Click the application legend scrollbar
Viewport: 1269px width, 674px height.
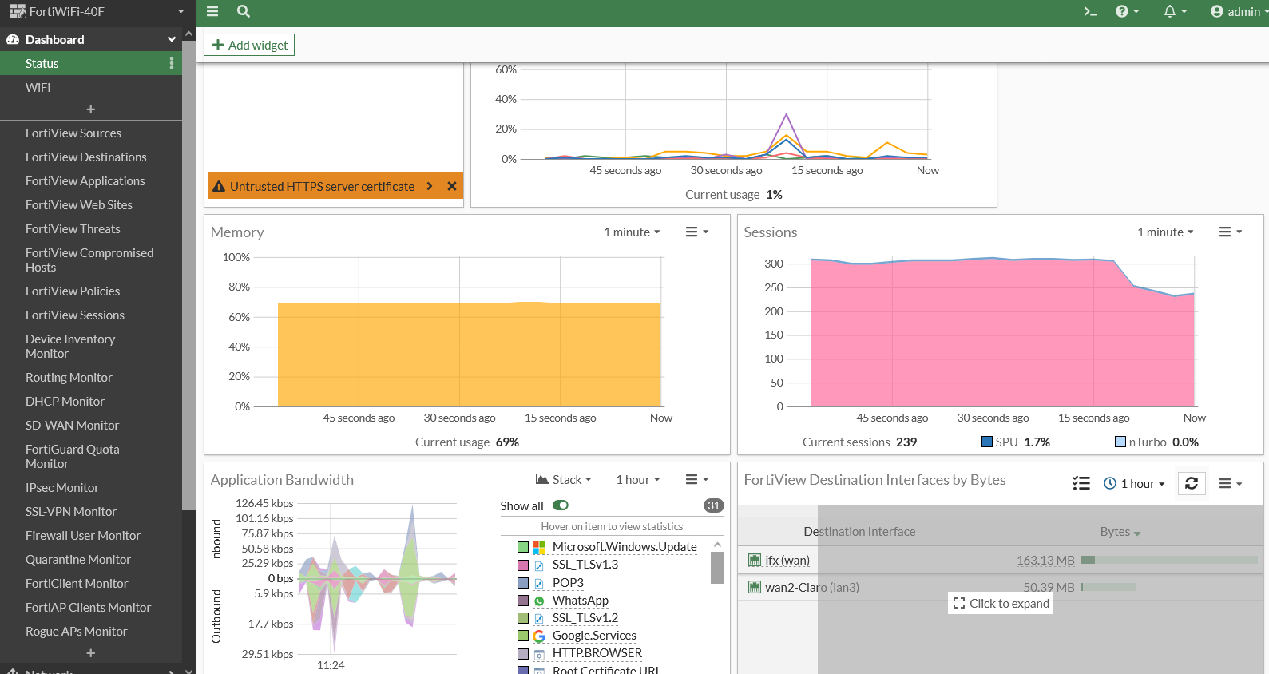pyautogui.click(x=717, y=569)
